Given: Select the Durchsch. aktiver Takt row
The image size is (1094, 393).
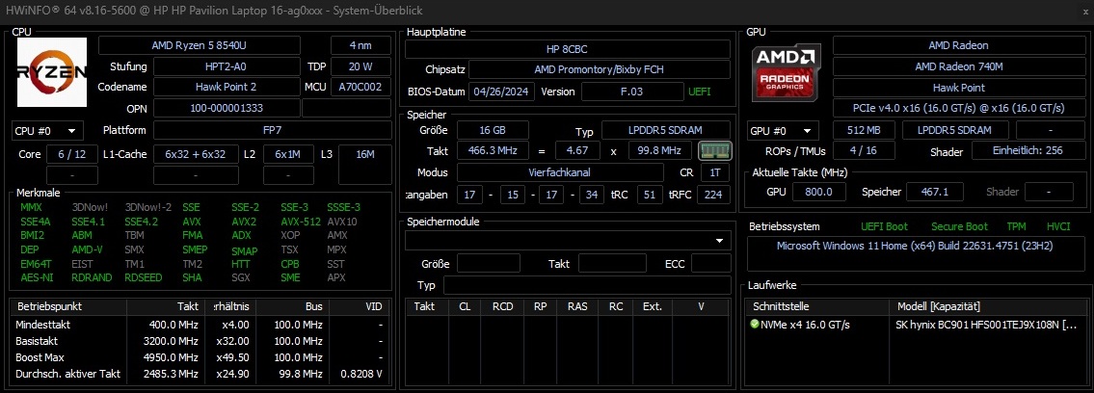Looking at the screenshot, I should pos(200,374).
